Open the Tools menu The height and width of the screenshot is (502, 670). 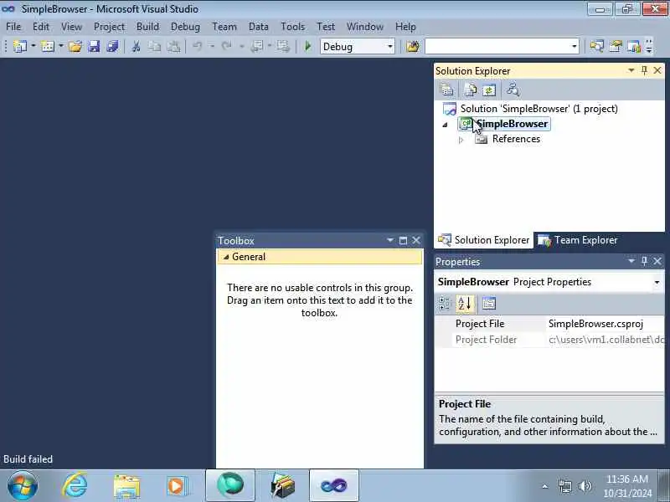[x=292, y=27]
